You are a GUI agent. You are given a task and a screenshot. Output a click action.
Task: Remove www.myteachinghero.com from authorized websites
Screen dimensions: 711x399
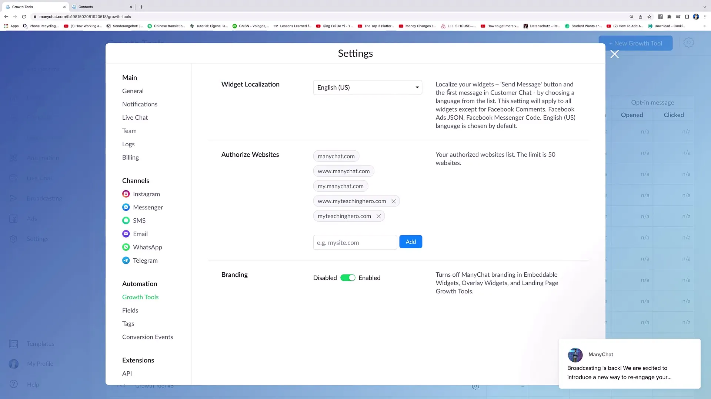pyautogui.click(x=394, y=201)
